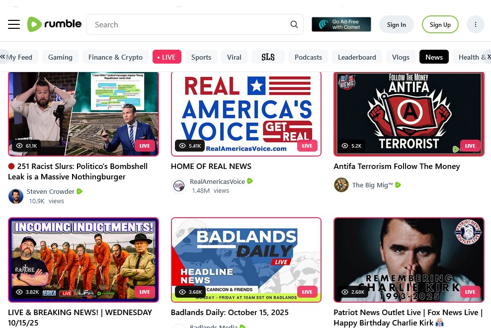Image resolution: width=491 pixels, height=328 pixels.
Task: Click LIVE badge on Steven Crowder thumbnail
Action: coord(144,146)
